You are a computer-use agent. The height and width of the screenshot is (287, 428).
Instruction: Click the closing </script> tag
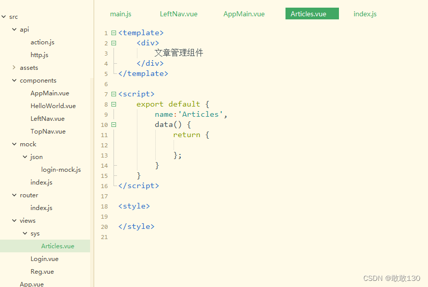coord(138,186)
